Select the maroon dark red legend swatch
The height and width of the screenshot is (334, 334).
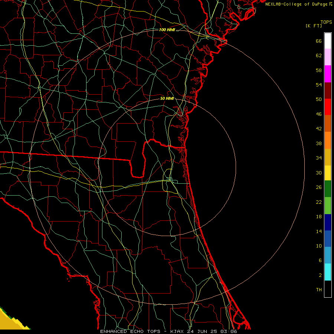328,91
